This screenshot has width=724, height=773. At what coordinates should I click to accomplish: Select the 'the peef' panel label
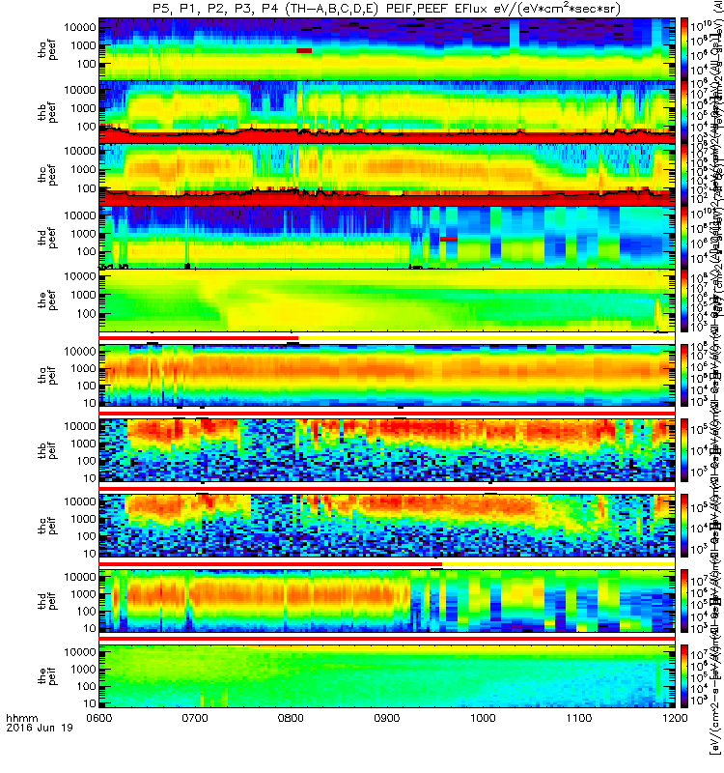tap(47, 301)
